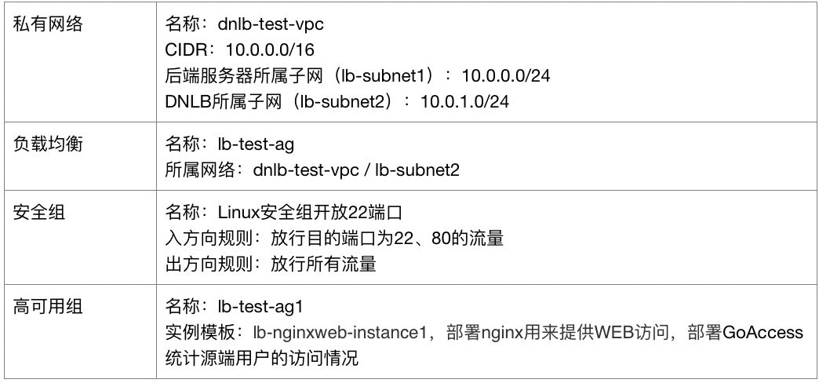Click the 所属网络 dnlb-test-vpc / lb-subnet2 line
Image resolution: width=819 pixels, height=383 pixels.
312,170
